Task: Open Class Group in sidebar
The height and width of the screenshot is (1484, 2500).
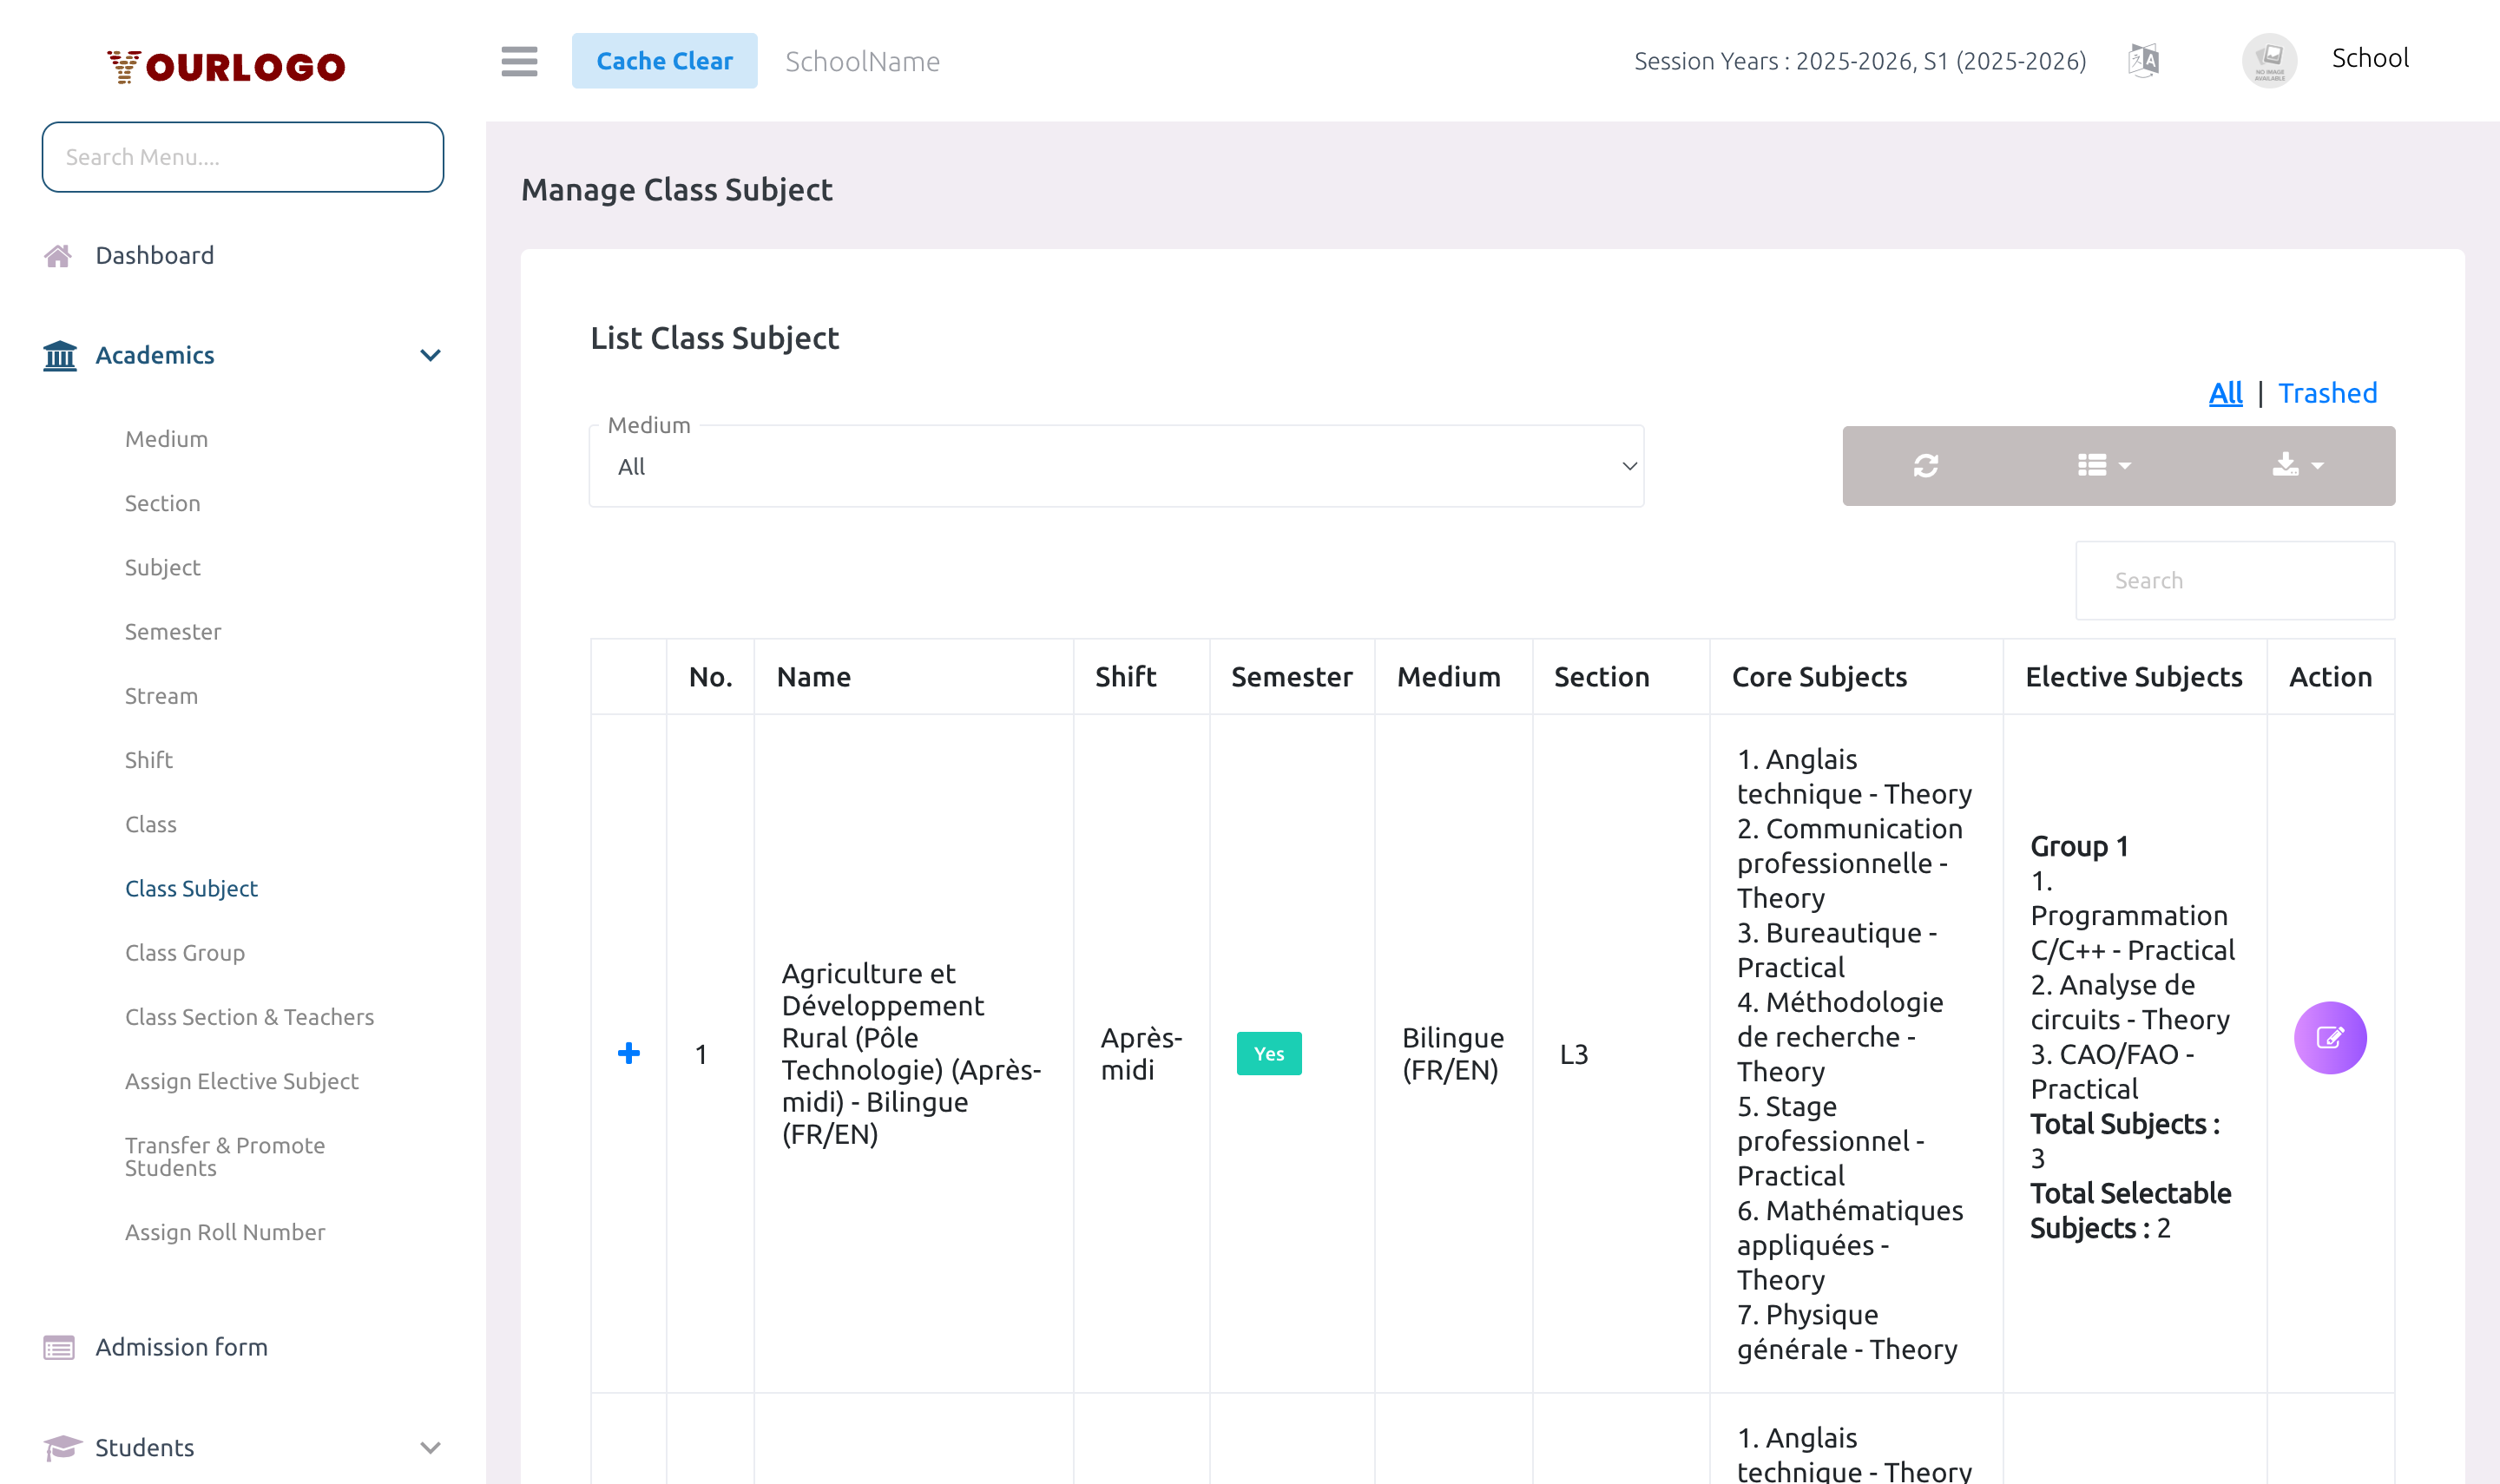Action: point(185,953)
